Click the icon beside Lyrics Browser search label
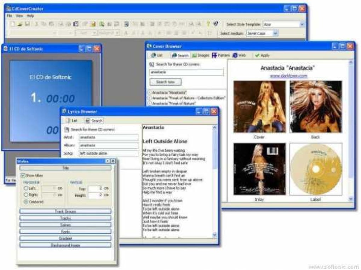Viewport: 361px width, 270px height. [67, 130]
